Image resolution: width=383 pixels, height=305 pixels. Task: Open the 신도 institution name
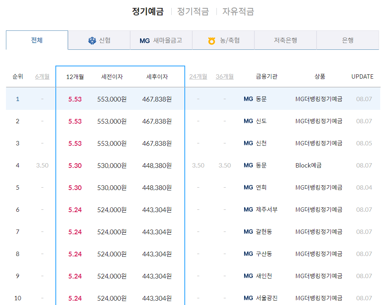tap(261, 121)
